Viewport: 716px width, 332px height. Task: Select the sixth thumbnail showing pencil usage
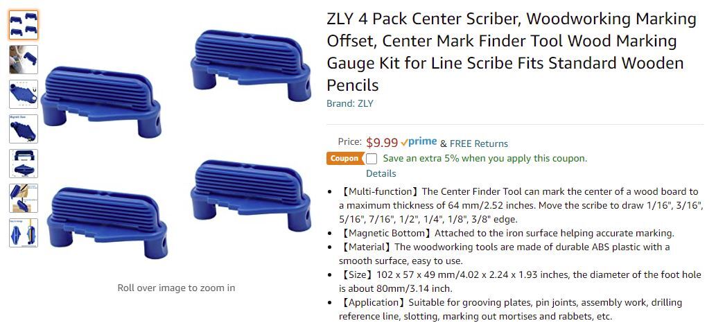[24, 198]
